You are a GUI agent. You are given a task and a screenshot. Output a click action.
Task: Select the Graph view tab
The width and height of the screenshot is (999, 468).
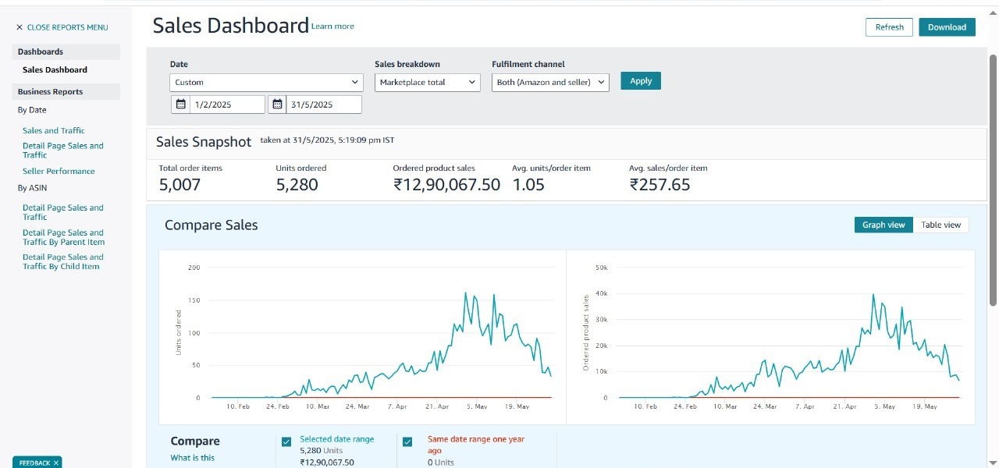tap(883, 225)
